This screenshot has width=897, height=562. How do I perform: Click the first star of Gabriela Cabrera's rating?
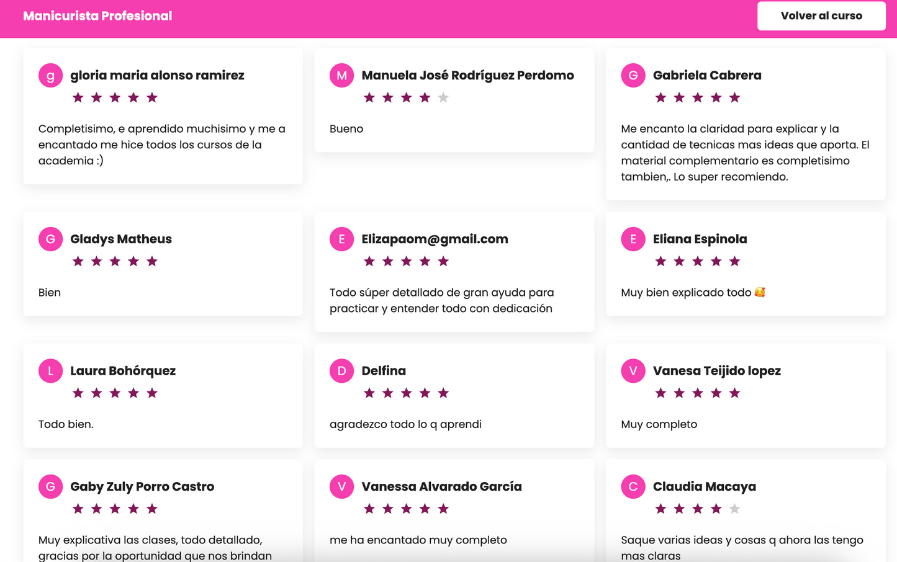(x=660, y=97)
